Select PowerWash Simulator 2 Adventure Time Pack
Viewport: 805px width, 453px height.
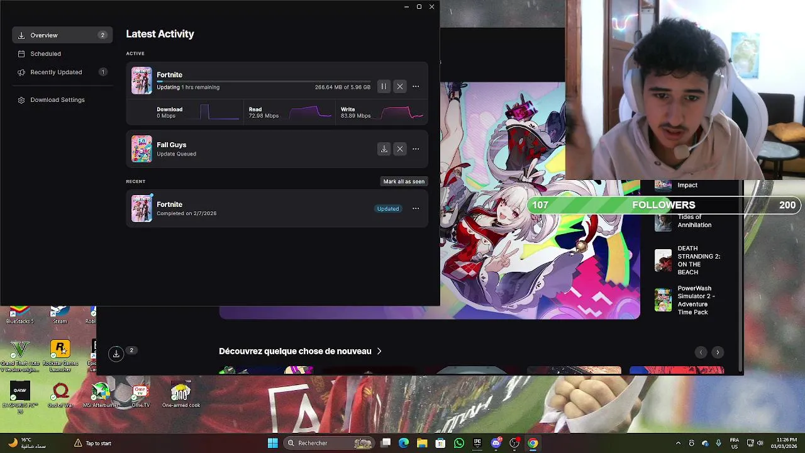pyautogui.click(x=688, y=300)
